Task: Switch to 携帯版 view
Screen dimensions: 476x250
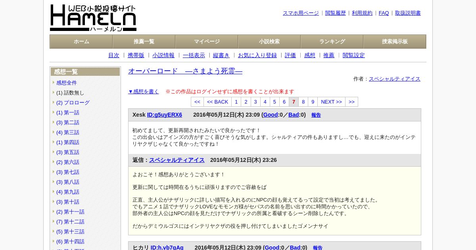Action: click(136, 56)
